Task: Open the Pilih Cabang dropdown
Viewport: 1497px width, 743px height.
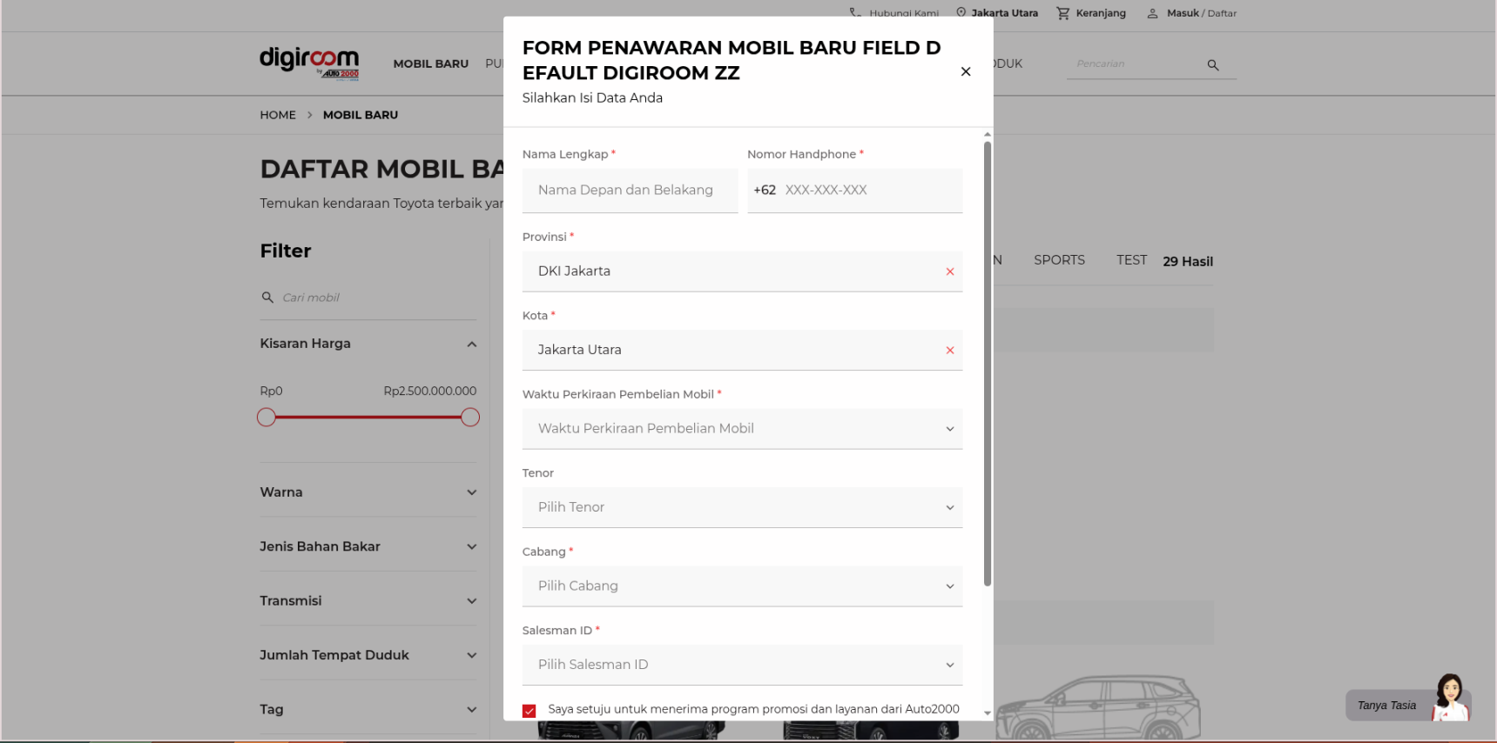Action: 742,586
